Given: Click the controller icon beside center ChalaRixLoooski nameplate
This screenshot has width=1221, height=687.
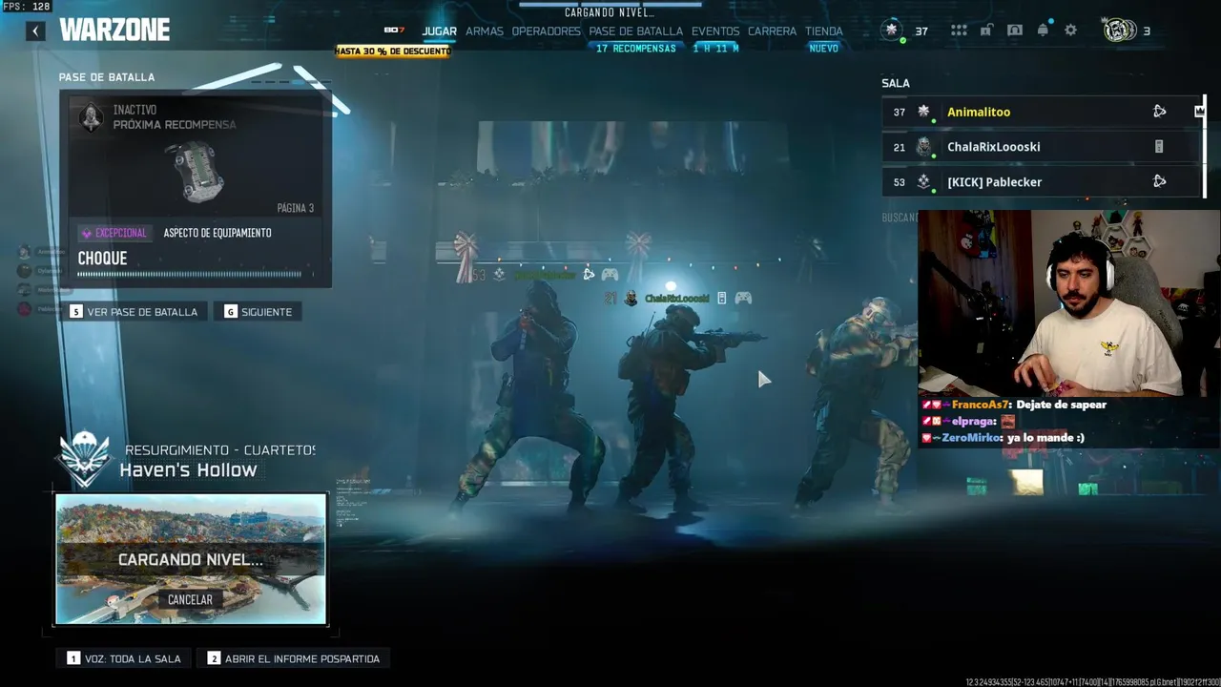Looking at the screenshot, I should 743,299.
